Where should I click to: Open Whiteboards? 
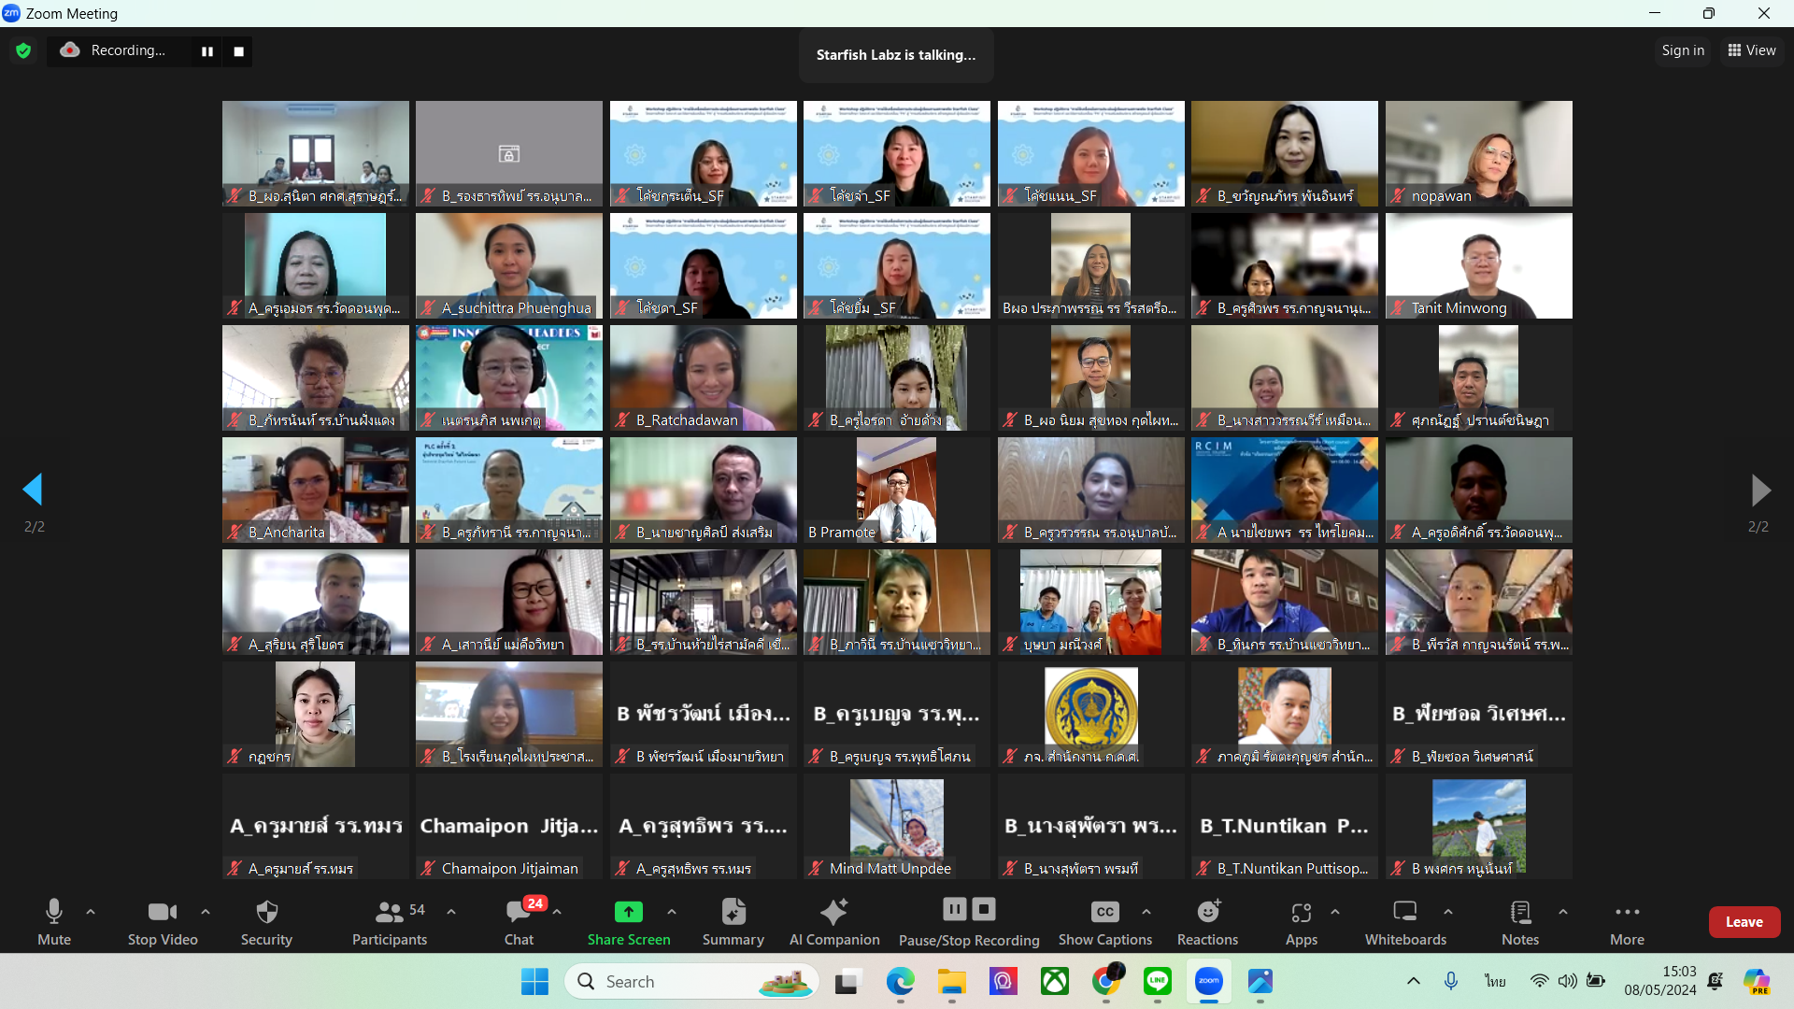[1404, 912]
